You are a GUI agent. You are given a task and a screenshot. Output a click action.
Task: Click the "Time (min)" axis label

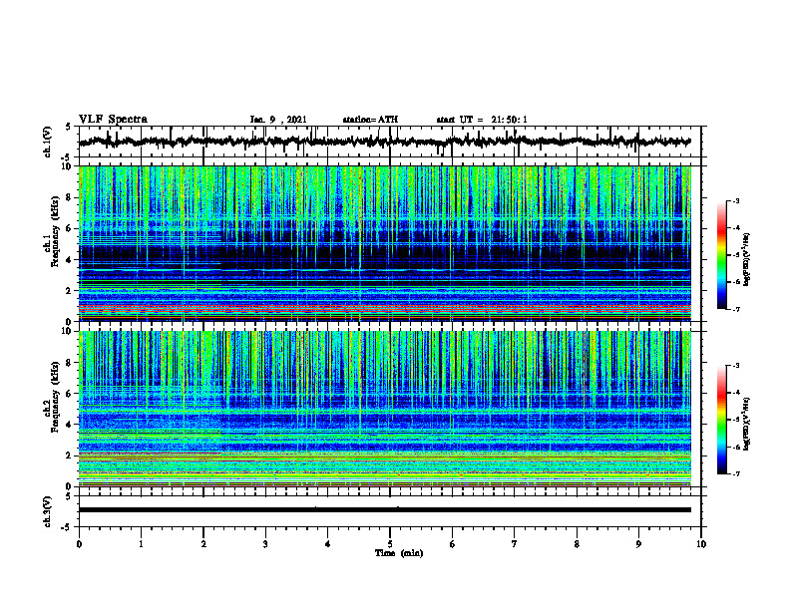click(399, 553)
